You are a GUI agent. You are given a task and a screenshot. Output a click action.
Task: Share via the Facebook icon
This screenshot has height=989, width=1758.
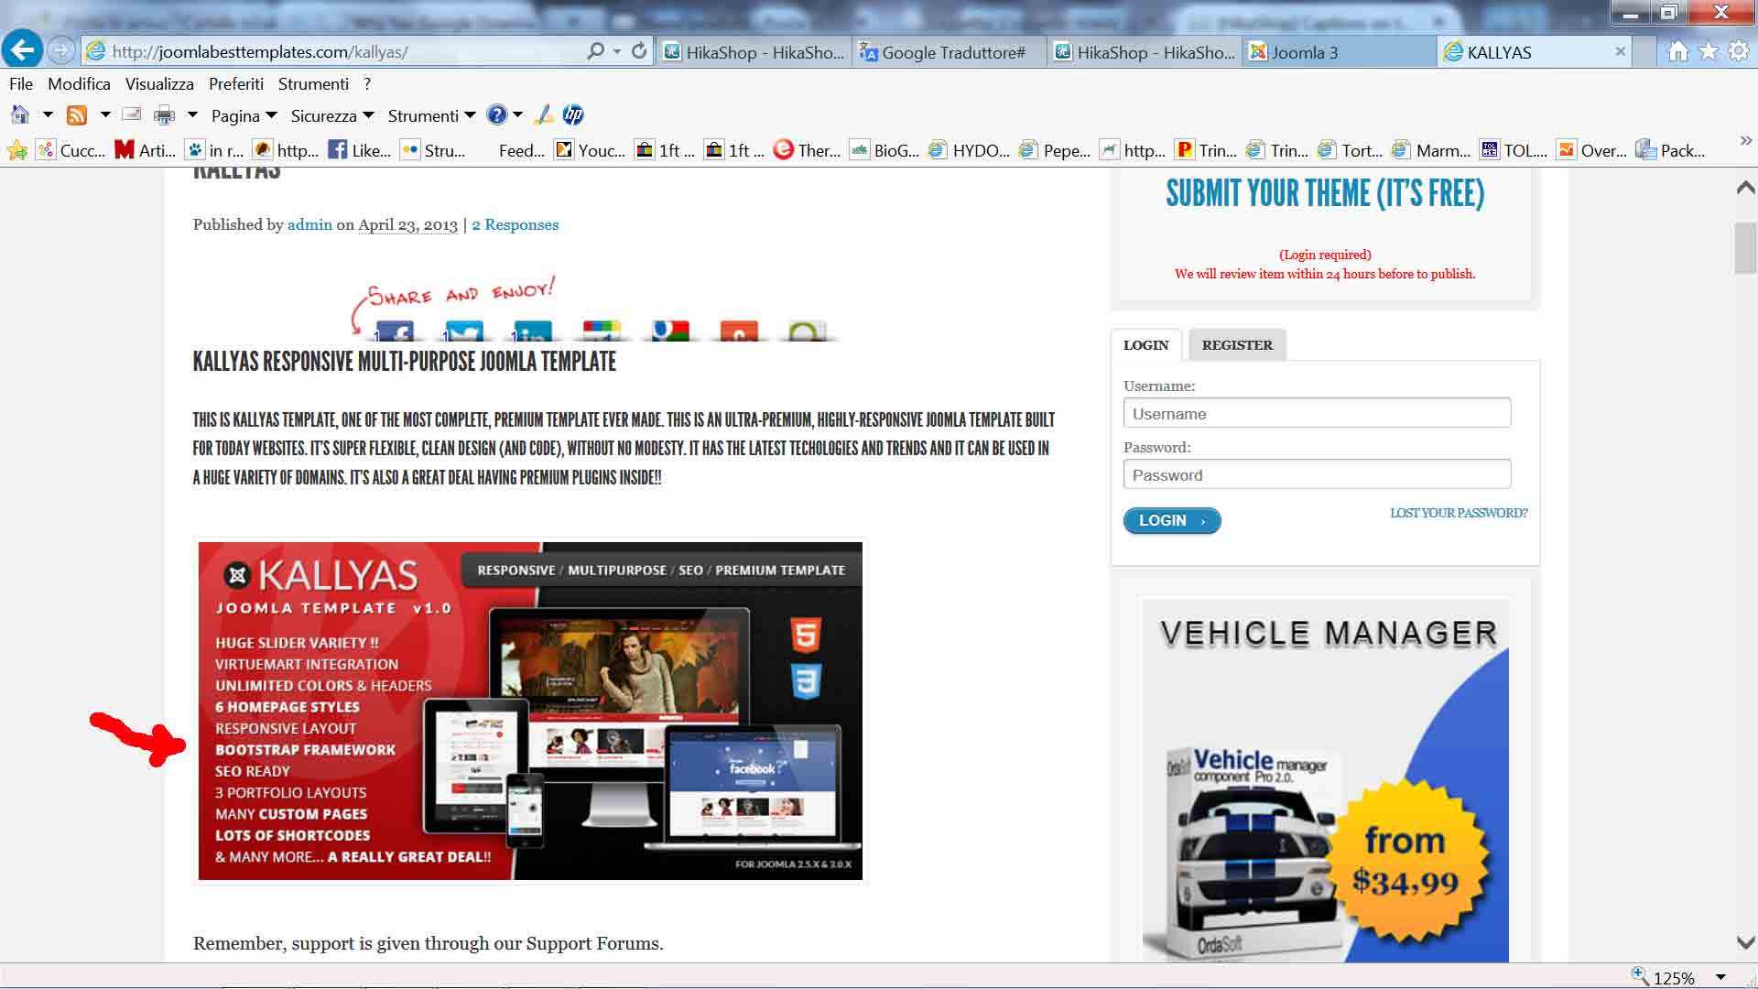point(396,331)
